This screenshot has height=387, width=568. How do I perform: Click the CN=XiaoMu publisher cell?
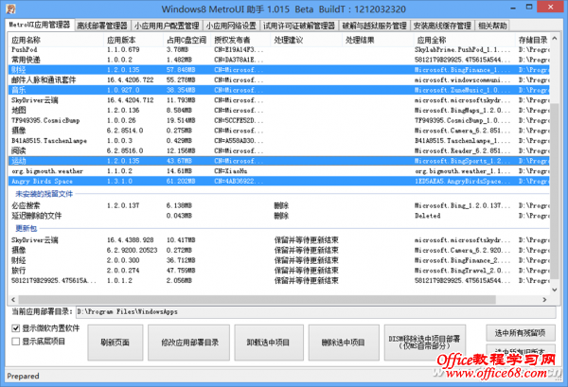[x=231, y=171]
